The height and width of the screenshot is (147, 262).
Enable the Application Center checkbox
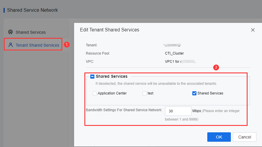pyautogui.click(x=95, y=93)
